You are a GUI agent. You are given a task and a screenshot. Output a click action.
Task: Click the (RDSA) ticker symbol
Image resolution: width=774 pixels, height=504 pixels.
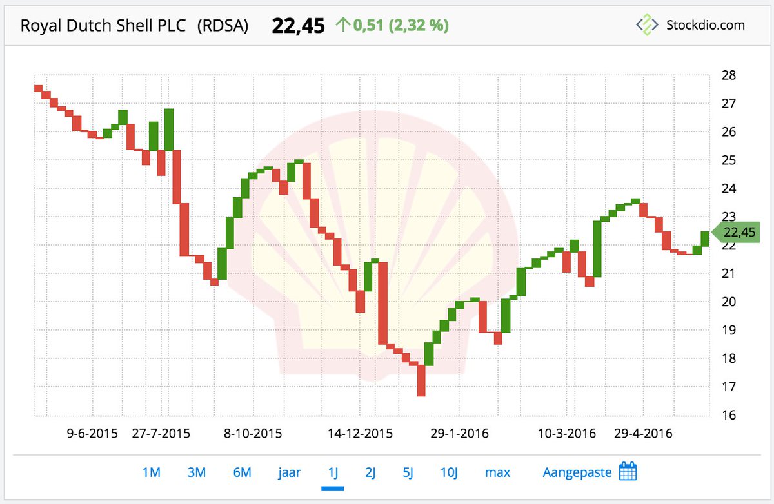coord(223,26)
